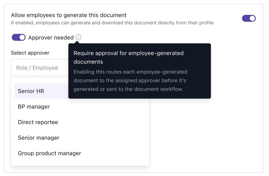Disable Allow employees to generate this document
The width and height of the screenshot is (269, 176).
(x=249, y=18)
